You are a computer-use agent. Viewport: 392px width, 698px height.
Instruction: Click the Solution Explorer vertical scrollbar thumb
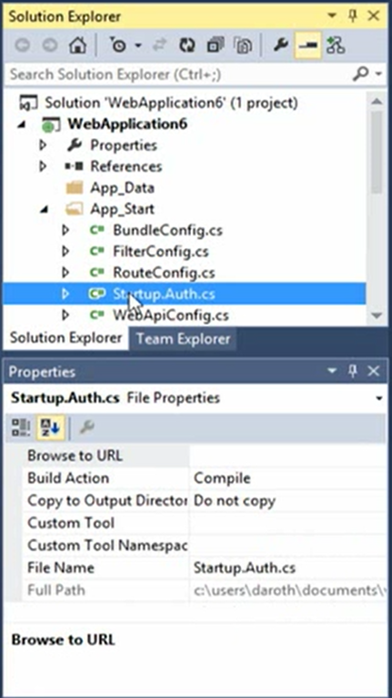click(377, 153)
